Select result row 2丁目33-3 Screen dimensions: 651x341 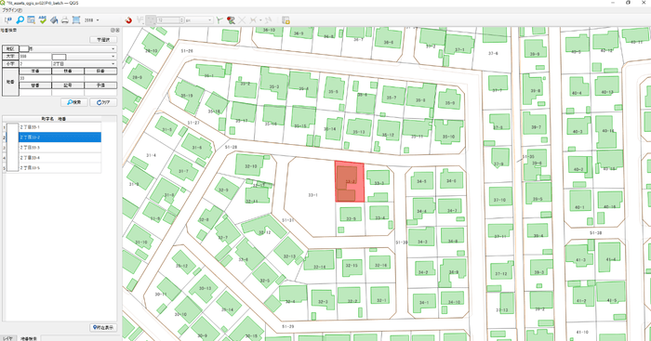tap(60, 148)
